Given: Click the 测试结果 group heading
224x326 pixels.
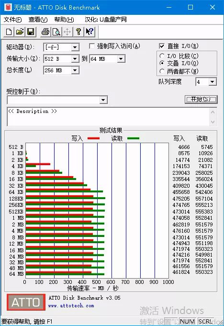Looking at the screenshot, I should [111, 130].
